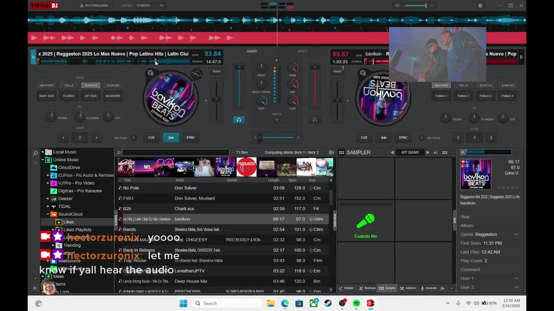Select SAMPLER pads mode on left deck

point(113,86)
